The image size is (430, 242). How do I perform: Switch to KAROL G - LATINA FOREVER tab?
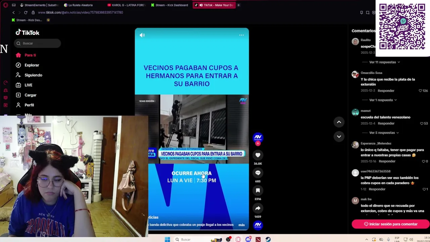click(x=126, y=5)
